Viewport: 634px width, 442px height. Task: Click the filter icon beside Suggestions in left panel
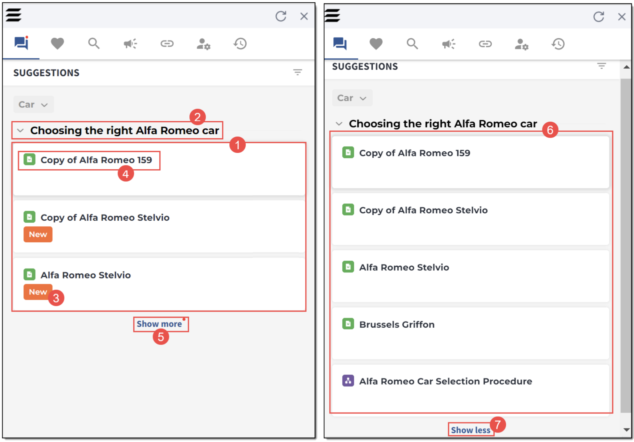(297, 72)
